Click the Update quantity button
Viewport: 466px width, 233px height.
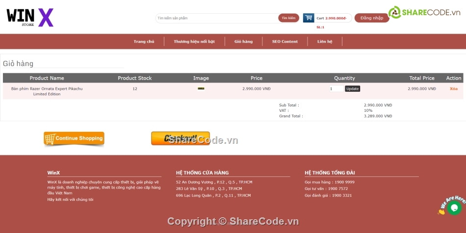click(x=353, y=88)
